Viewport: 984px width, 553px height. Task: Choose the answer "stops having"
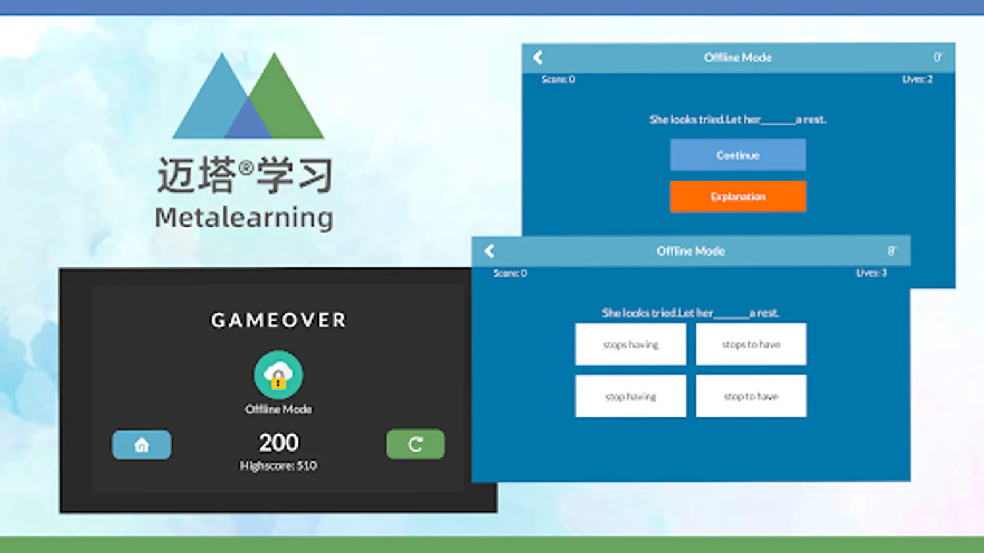coord(631,345)
